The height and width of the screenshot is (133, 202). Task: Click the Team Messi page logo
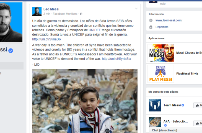[155, 105]
